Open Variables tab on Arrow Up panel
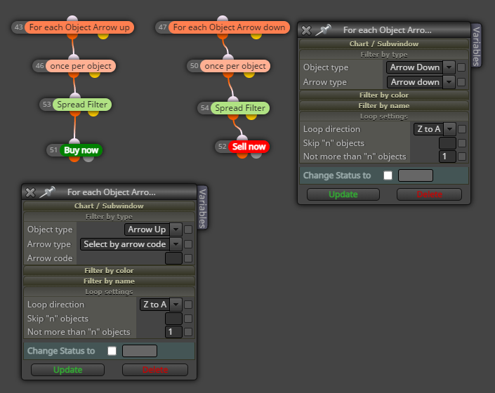Viewport: 495px width, 393px height. pos(202,208)
